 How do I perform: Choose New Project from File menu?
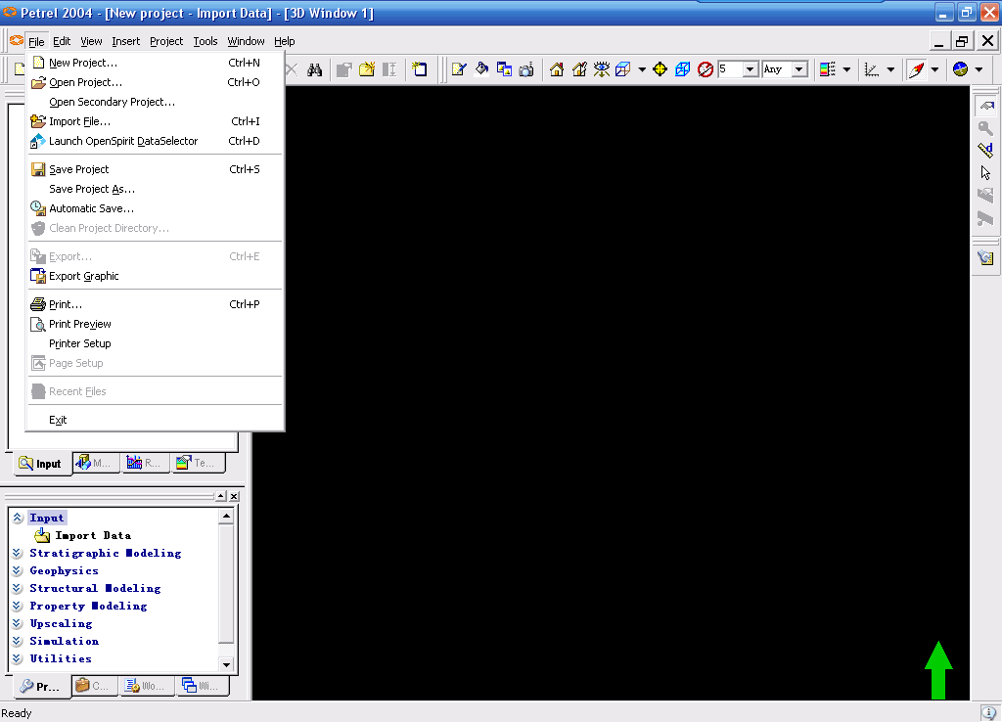coord(155,63)
